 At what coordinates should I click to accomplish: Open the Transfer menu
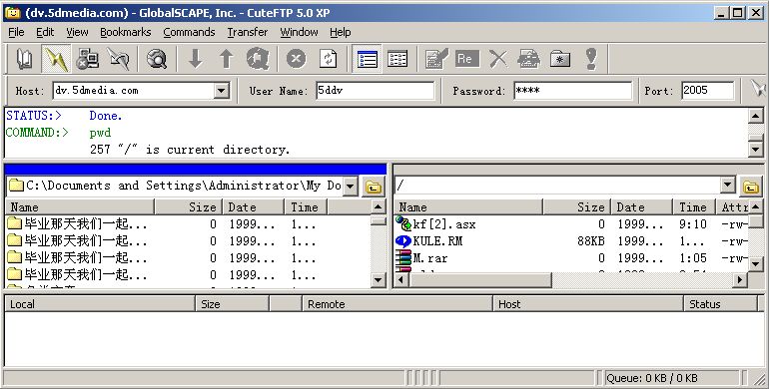tap(248, 32)
